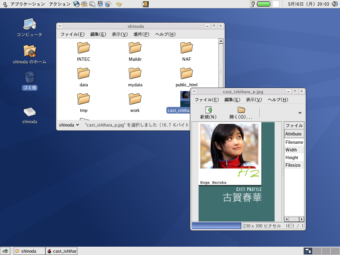Click the yellow sticky note panel icon
Screen dimensions: 340x255
click(x=119, y=4)
